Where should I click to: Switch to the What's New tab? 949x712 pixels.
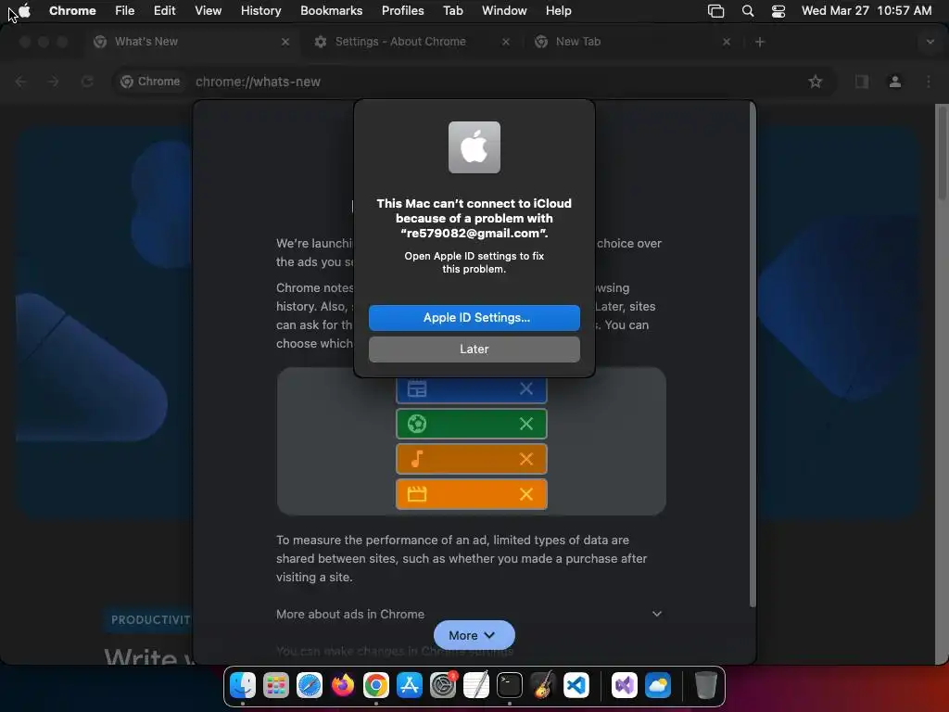pyautogui.click(x=191, y=42)
